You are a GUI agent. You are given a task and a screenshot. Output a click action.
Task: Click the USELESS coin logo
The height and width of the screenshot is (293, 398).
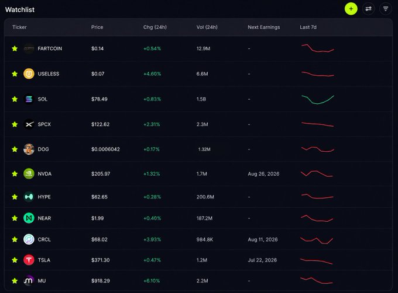click(29, 74)
